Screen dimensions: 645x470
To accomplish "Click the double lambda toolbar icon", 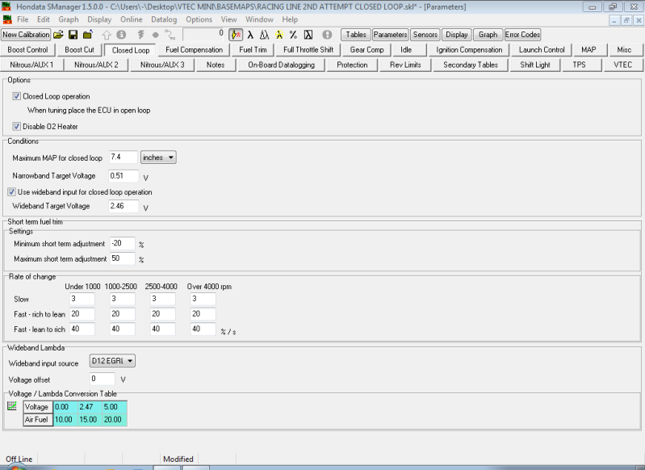I will click(265, 35).
